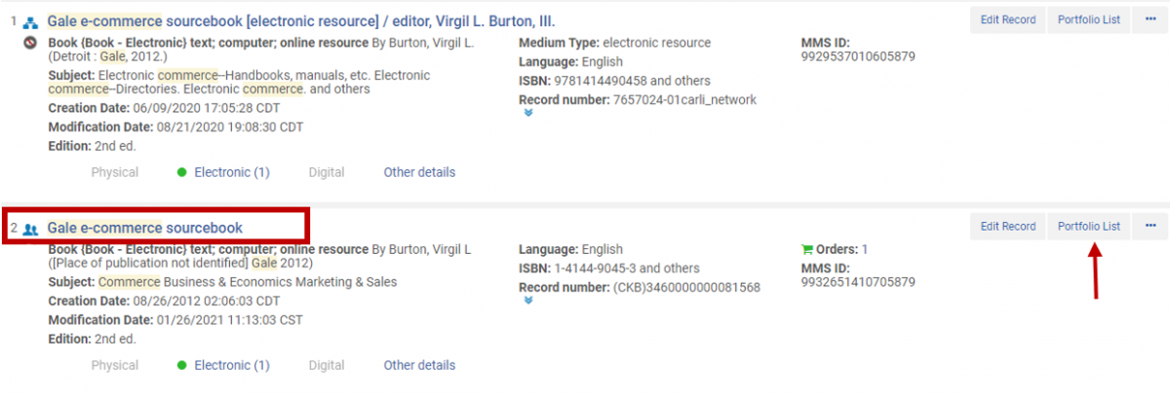Open the more actions ellipsis for record 1

(x=1150, y=19)
